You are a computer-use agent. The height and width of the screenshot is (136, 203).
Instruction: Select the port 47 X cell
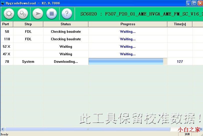(7, 54)
